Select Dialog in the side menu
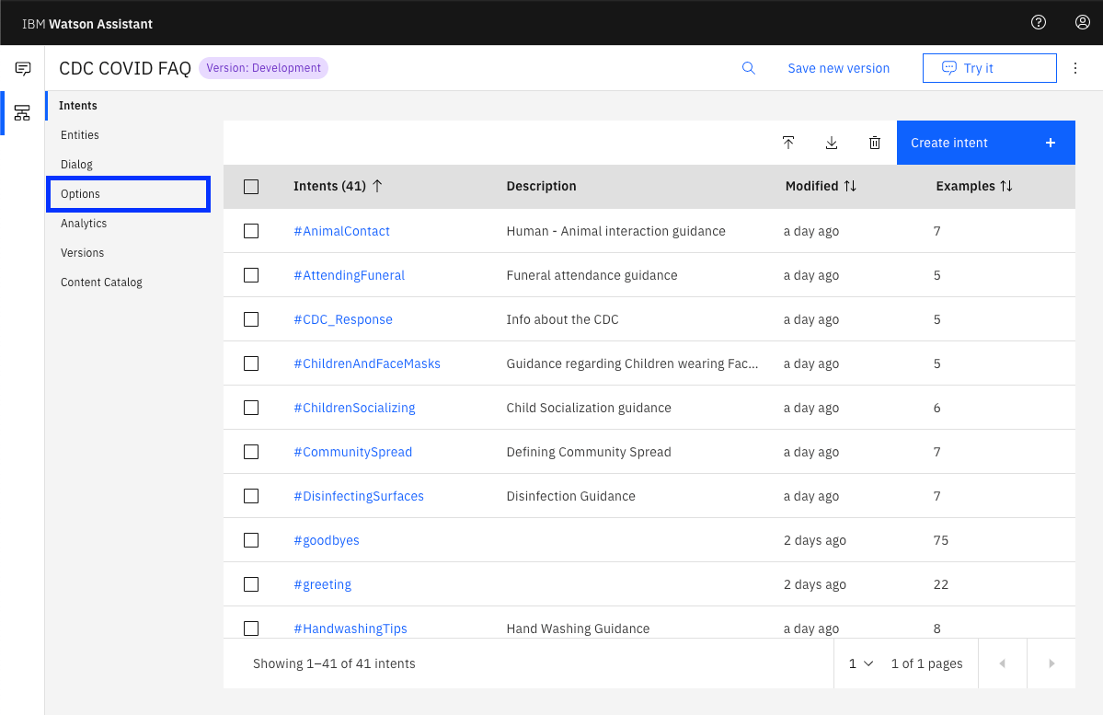Screen dimensions: 1103x715 pyautogui.click(x=76, y=165)
